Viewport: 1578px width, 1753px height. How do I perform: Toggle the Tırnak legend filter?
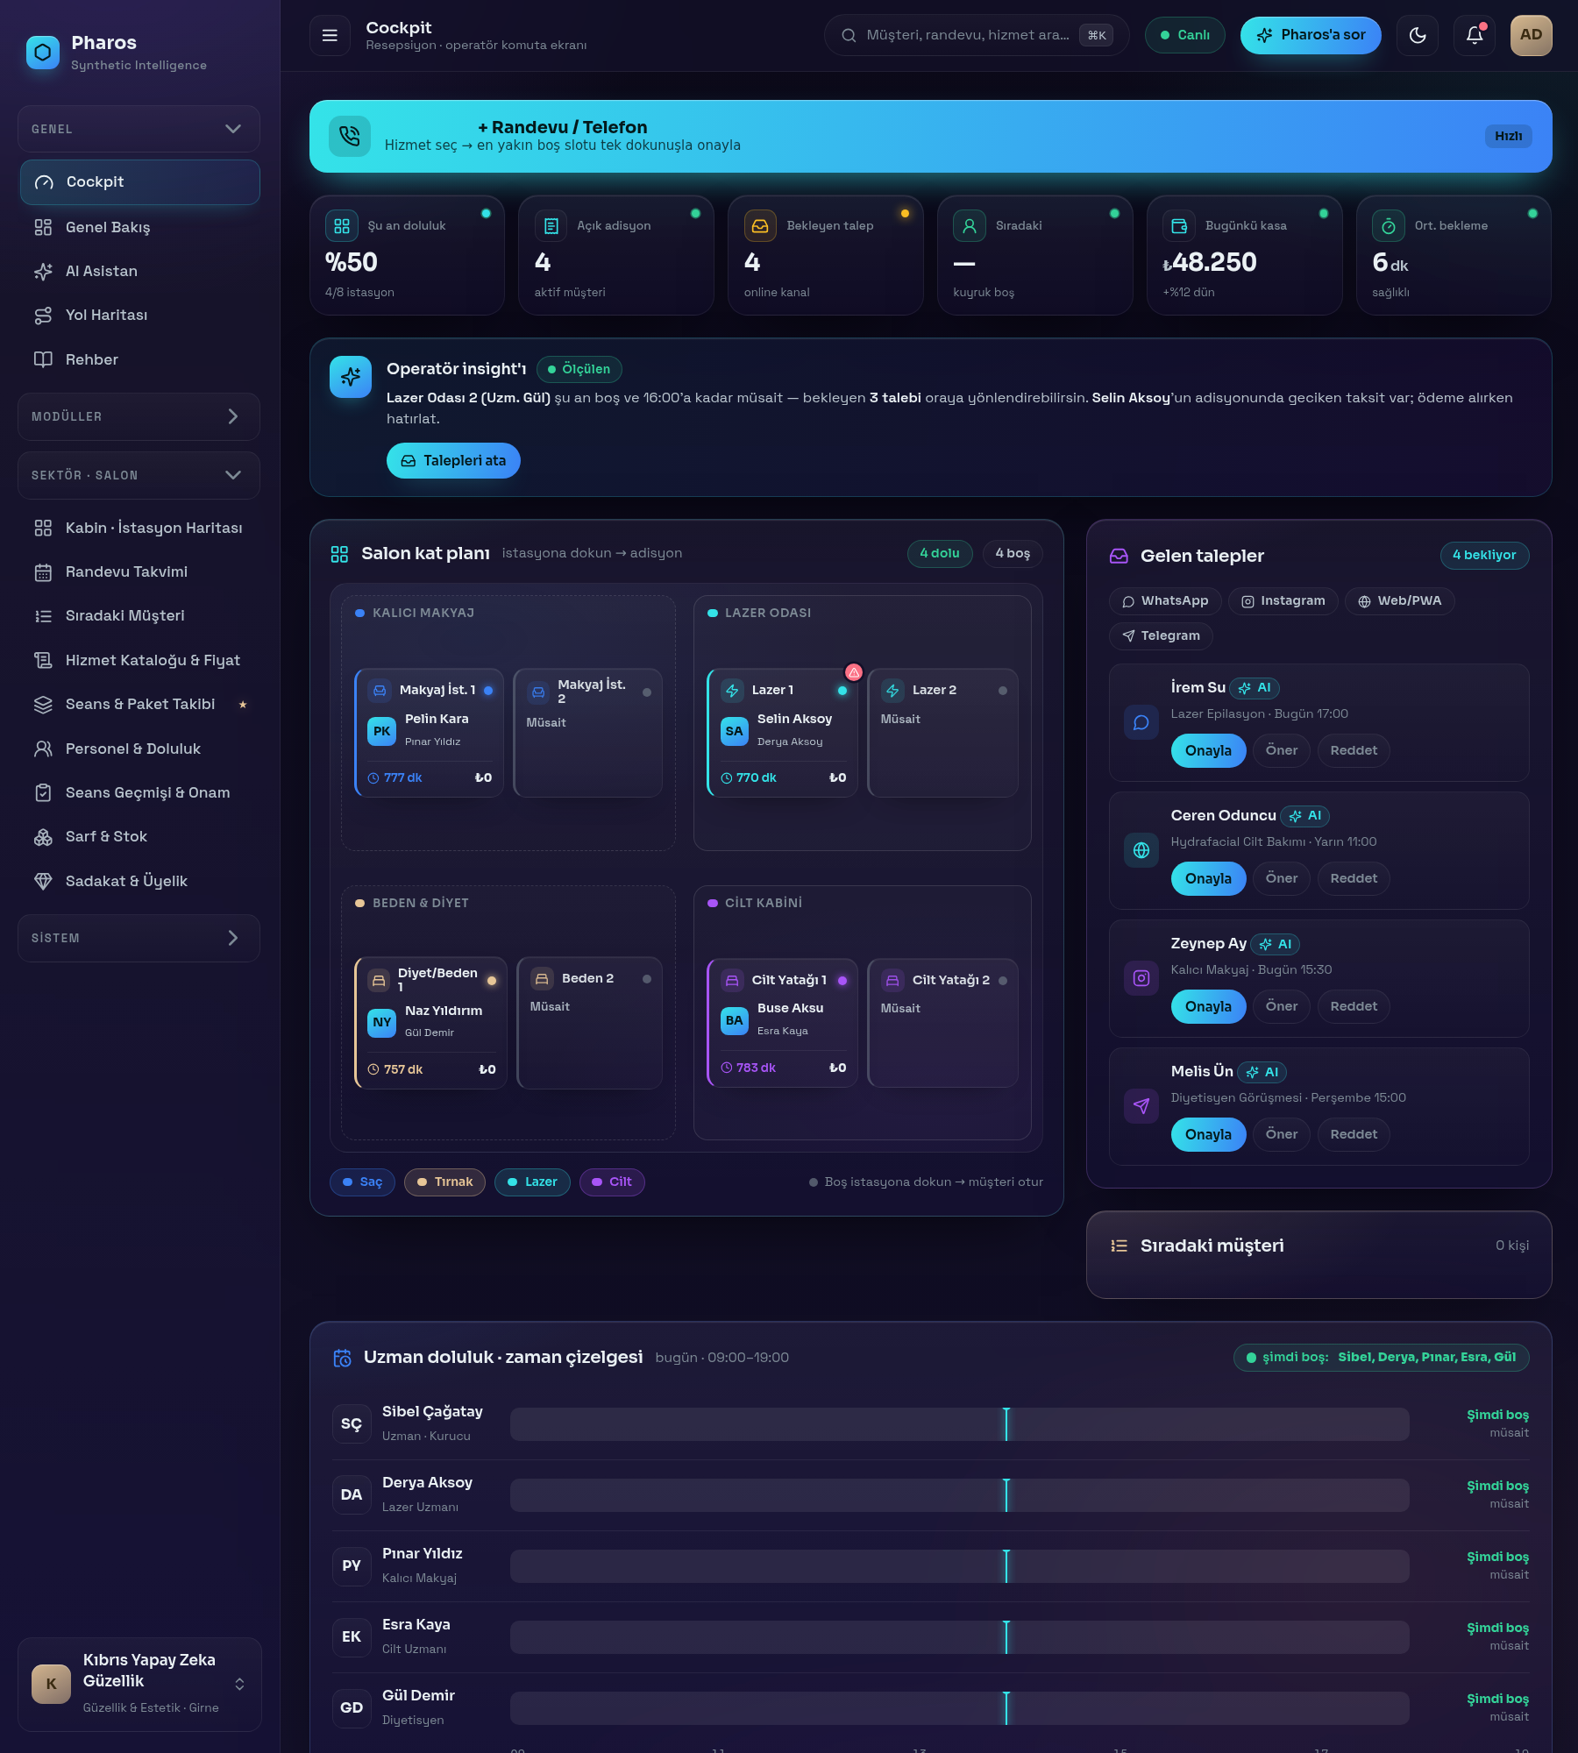444,1182
